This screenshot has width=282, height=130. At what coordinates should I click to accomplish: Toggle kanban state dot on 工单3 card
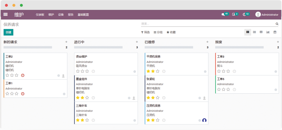point(276,71)
